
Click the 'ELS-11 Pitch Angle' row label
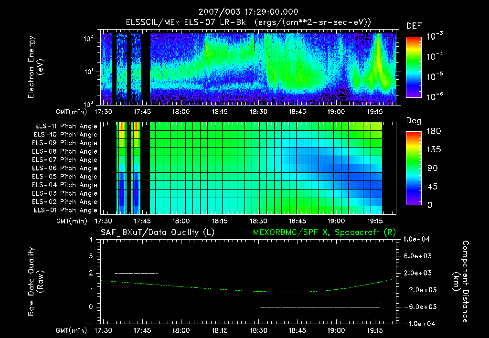pos(66,127)
